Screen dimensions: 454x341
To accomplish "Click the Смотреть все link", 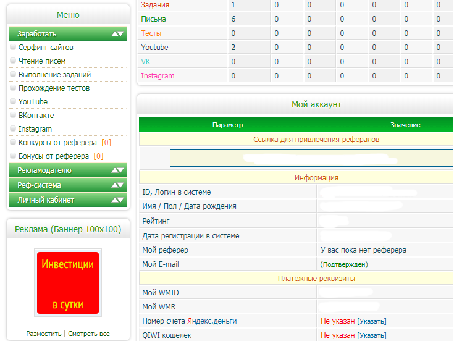I will pos(89,334).
